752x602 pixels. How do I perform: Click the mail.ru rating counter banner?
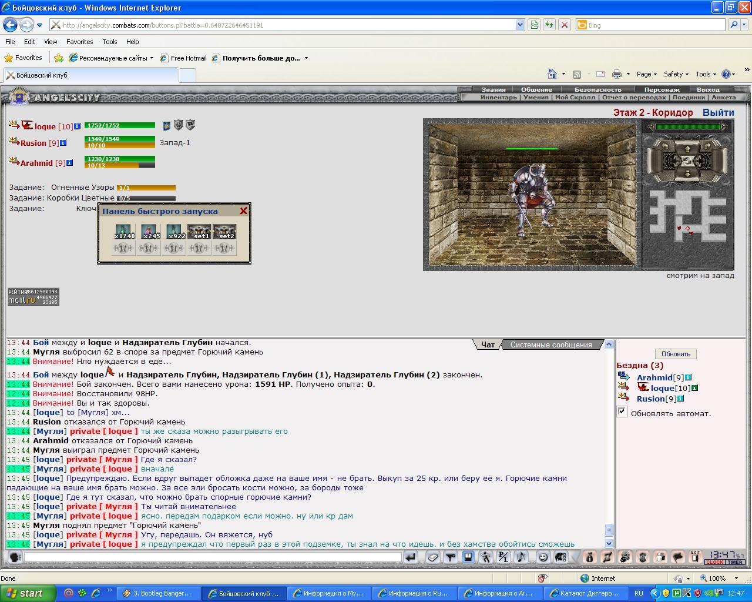coord(33,297)
